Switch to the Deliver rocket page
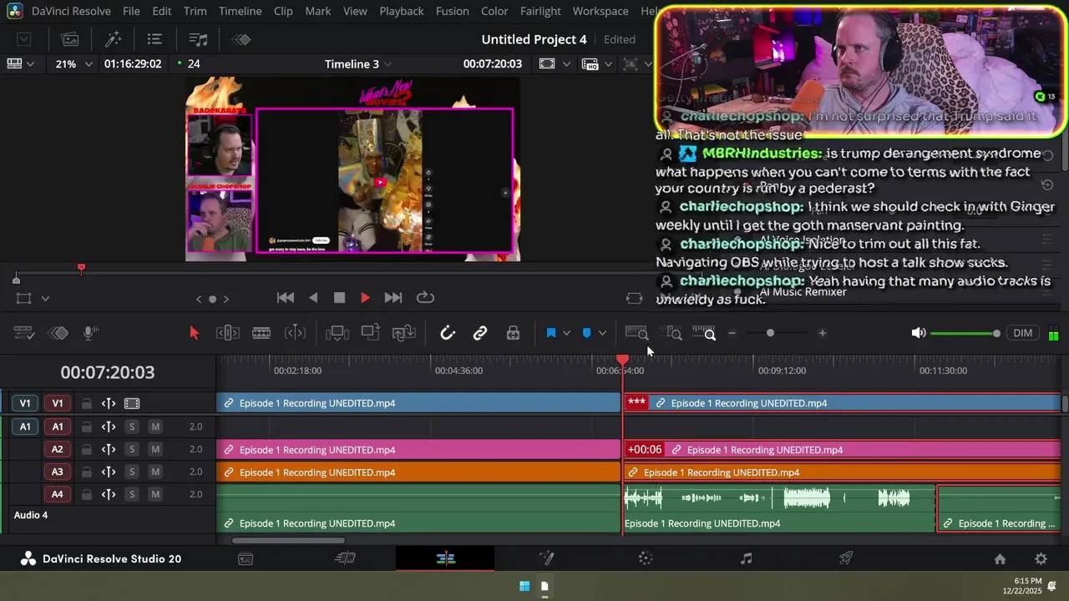 tap(846, 558)
